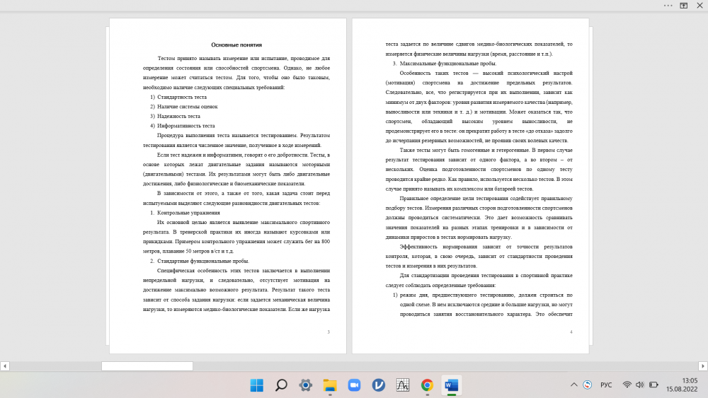Open File Explorer from the taskbar
This screenshot has width=708, height=398.
click(x=330, y=385)
